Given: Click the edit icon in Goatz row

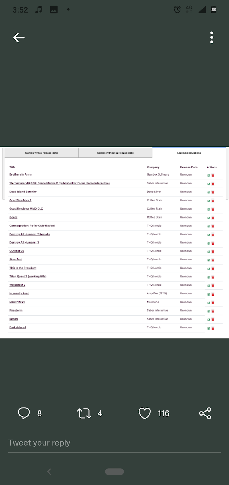Looking at the screenshot, I should coord(209,218).
